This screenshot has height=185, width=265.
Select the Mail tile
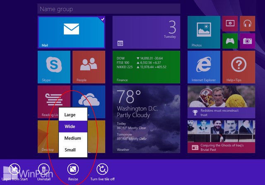[x=71, y=32]
